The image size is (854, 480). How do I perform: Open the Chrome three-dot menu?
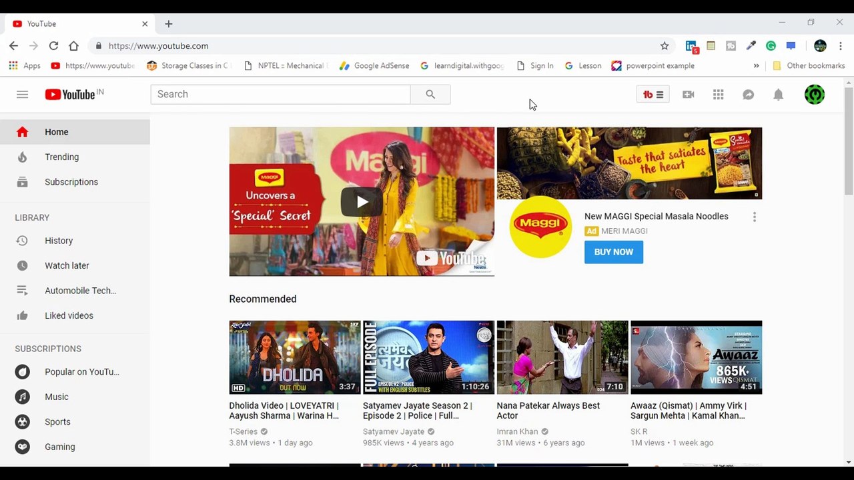click(x=841, y=46)
